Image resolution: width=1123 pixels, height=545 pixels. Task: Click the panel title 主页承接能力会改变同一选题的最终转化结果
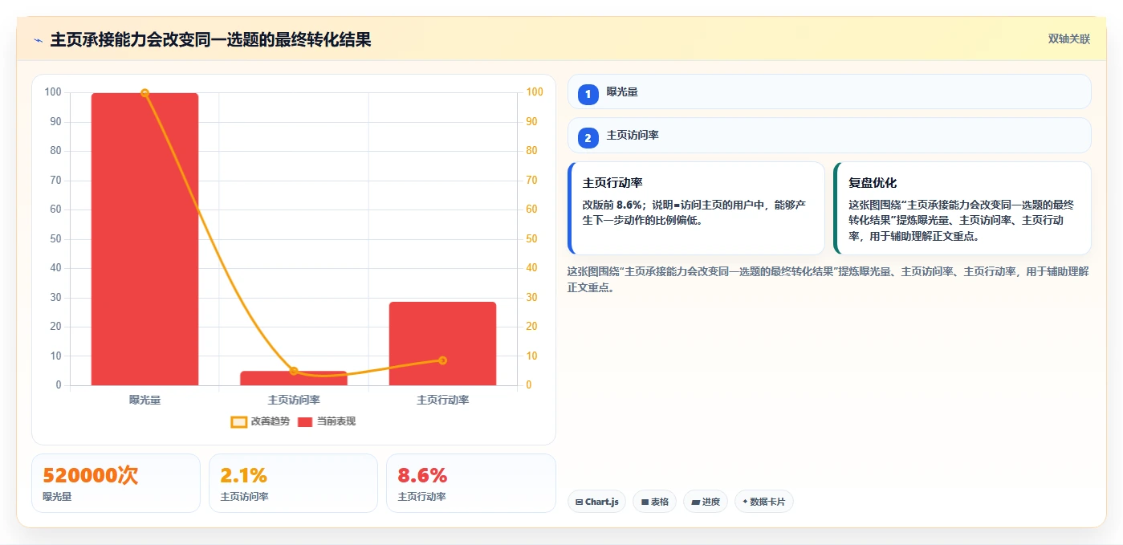tap(210, 39)
